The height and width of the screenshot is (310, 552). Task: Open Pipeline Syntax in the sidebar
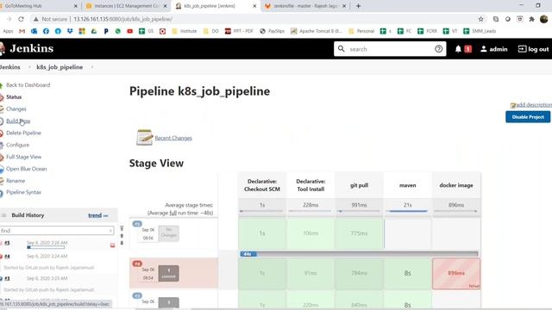click(23, 192)
